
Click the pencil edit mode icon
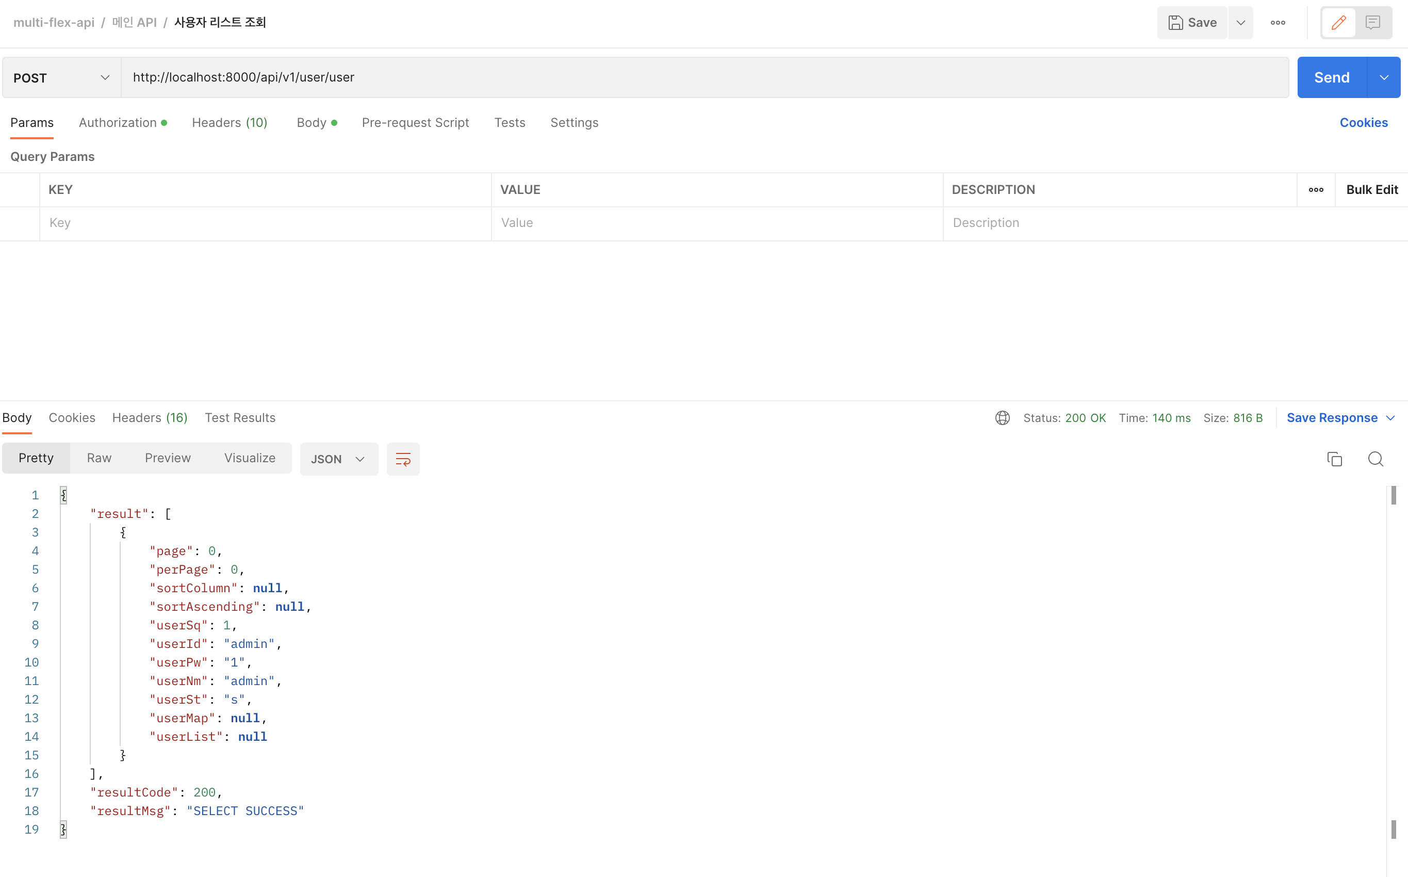click(x=1338, y=23)
